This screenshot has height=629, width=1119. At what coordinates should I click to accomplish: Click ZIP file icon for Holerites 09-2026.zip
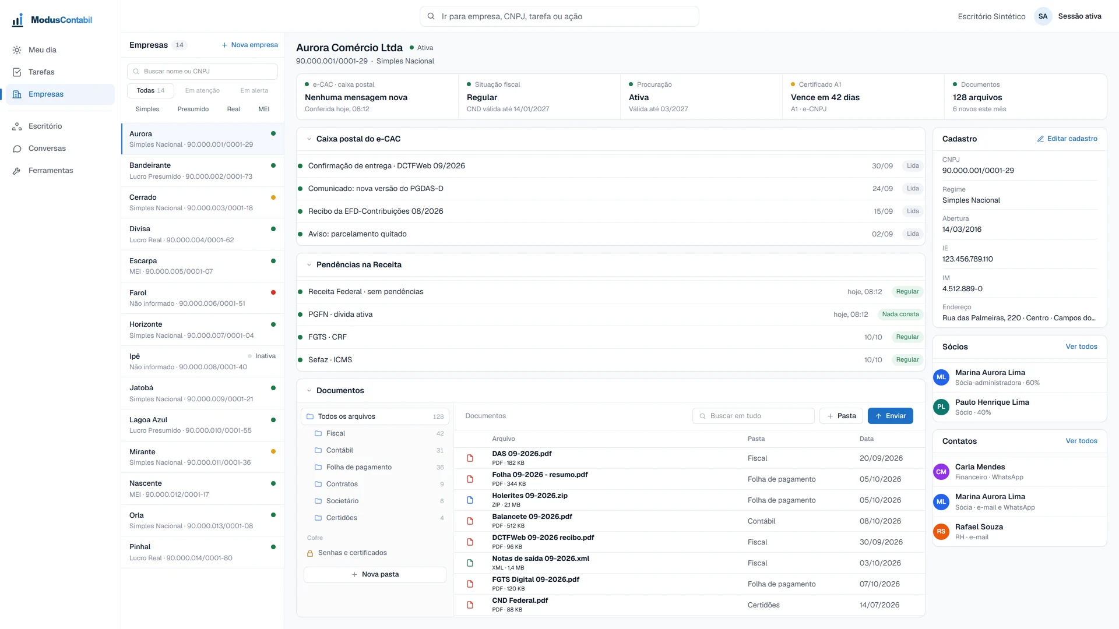[470, 500]
